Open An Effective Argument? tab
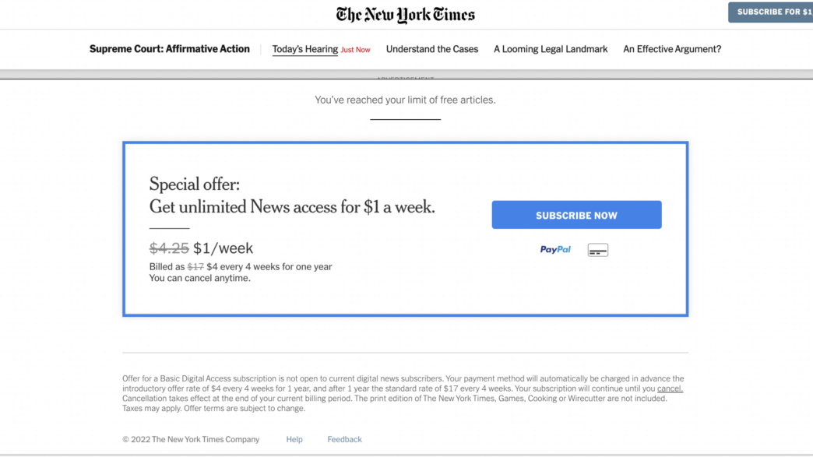Viewport: 813px width, 457px height. (x=672, y=49)
